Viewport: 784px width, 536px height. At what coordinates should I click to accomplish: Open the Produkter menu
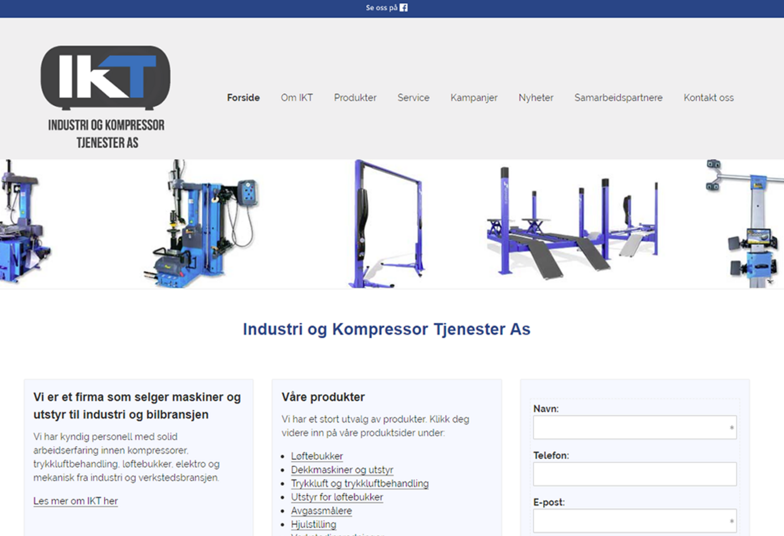pos(355,97)
